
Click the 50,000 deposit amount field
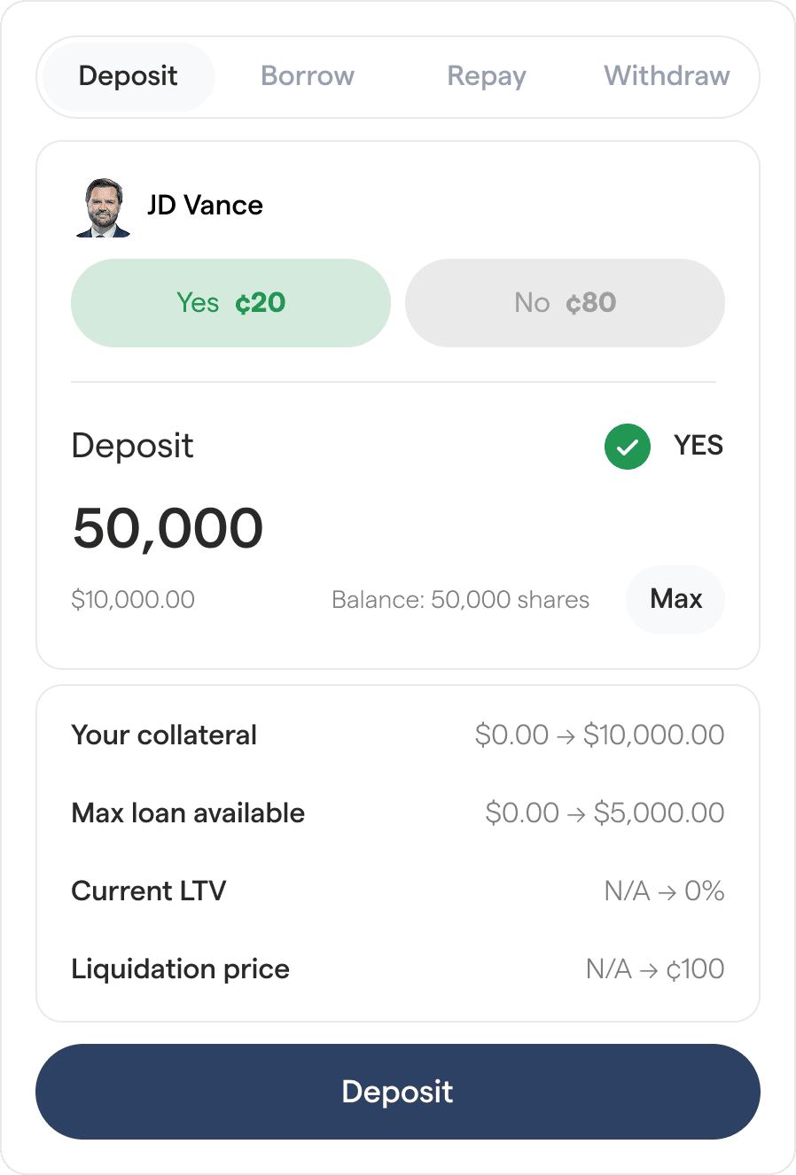pyautogui.click(x=168, y=528)
